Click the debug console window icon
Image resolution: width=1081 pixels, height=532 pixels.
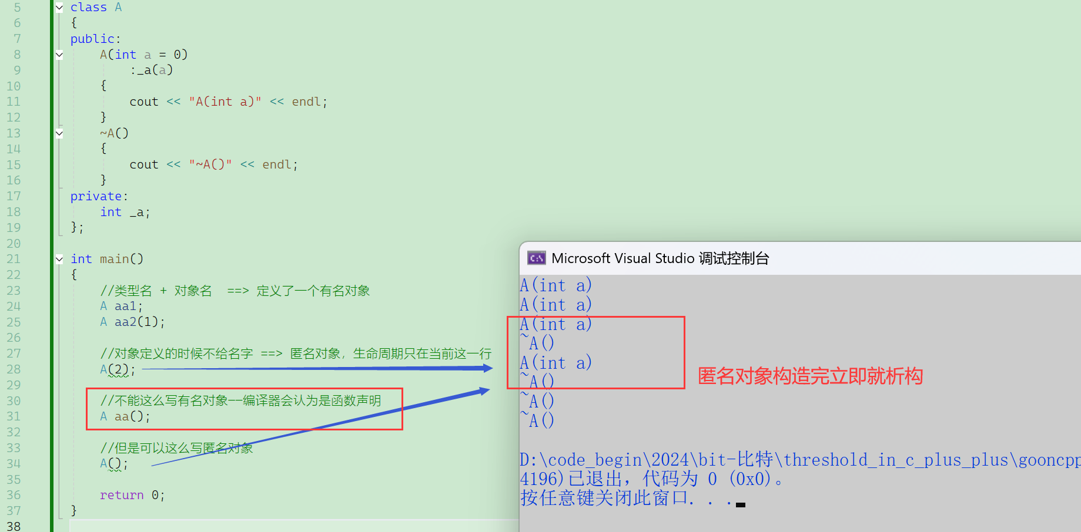[537, 258]
